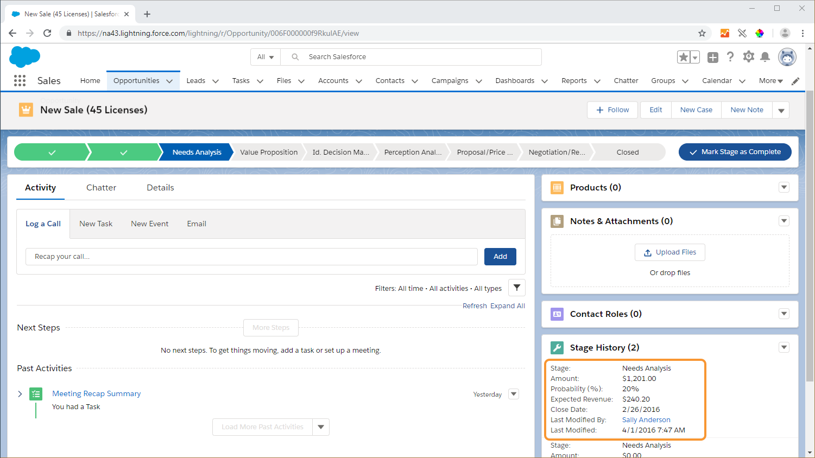Image resolution: width=815 pixels, height=458 pixels.
Task: Open the More navigation menu
Action: [x=771, y=81]
